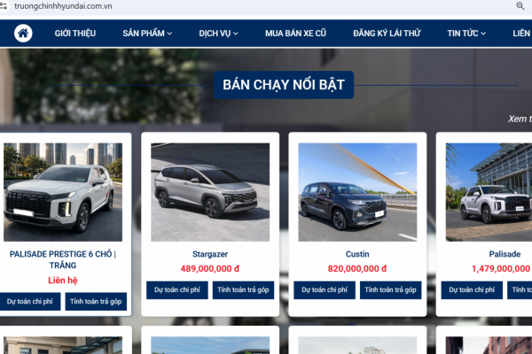Click Tính toán trả góp for Palisade Prestige
The width and height of the screenshot is (532, 354).
[97, 302]
